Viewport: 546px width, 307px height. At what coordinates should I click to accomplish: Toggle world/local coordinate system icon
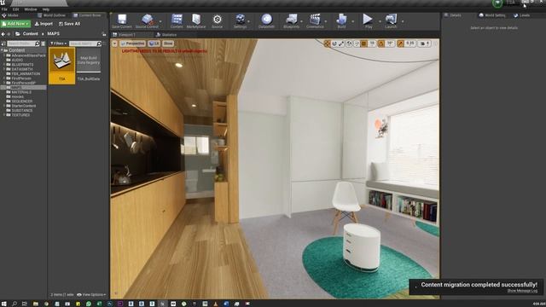point(349,43)
